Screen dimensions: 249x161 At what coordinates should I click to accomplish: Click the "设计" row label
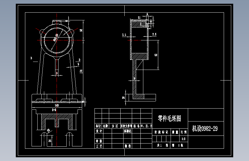point(99,131)
